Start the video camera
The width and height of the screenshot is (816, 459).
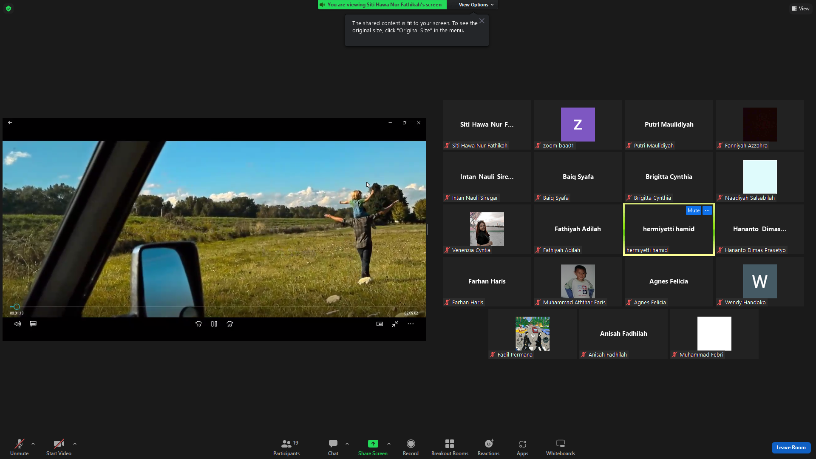[59, 448]
